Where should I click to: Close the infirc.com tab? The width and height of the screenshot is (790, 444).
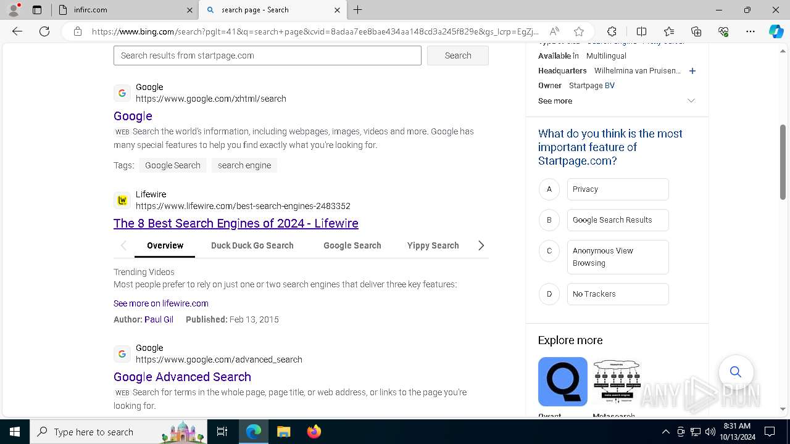pyautogui.click(x=189, y=10)
